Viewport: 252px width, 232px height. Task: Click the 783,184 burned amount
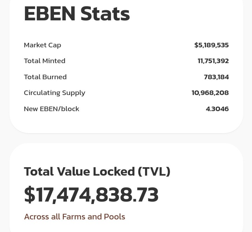tap(216, 77)
